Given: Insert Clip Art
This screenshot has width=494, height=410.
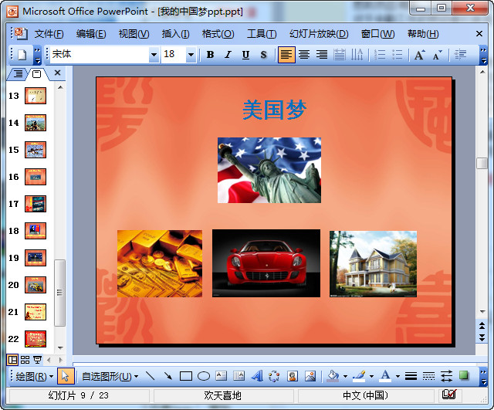Looking at the screenshot, I should (293, 376).
